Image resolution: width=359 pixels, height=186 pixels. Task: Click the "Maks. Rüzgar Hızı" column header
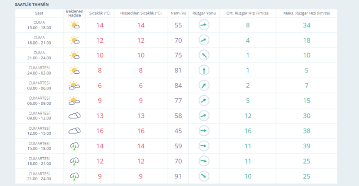(306, 13)
